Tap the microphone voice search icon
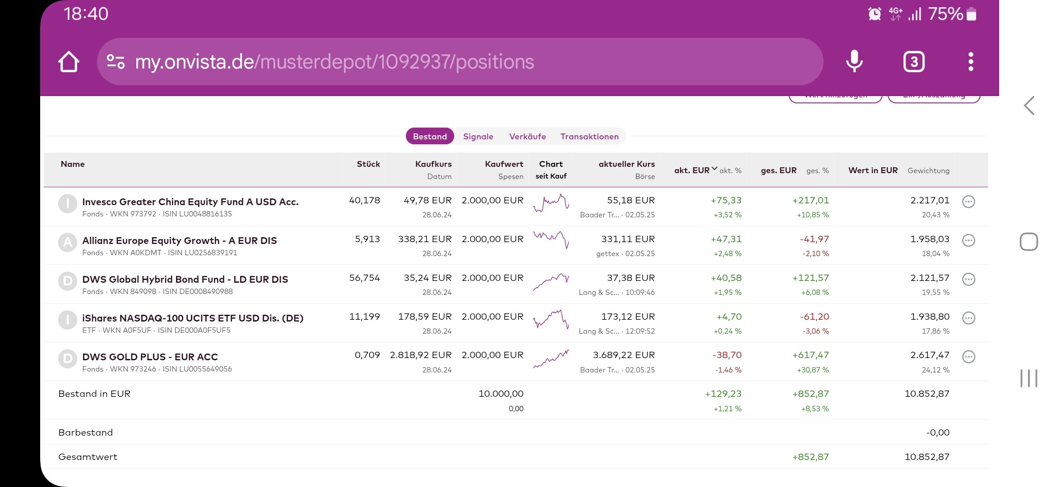 (854, 61)
